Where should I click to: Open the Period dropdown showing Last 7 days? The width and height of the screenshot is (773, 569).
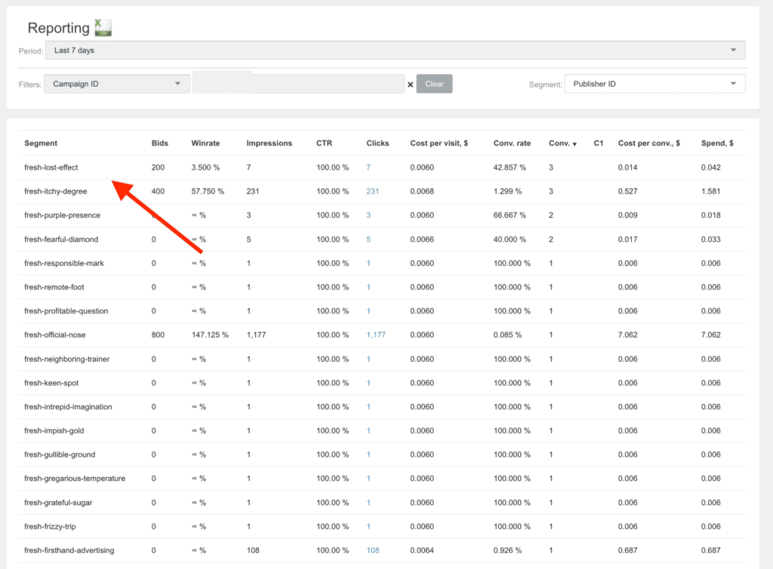tap(394, 50)
